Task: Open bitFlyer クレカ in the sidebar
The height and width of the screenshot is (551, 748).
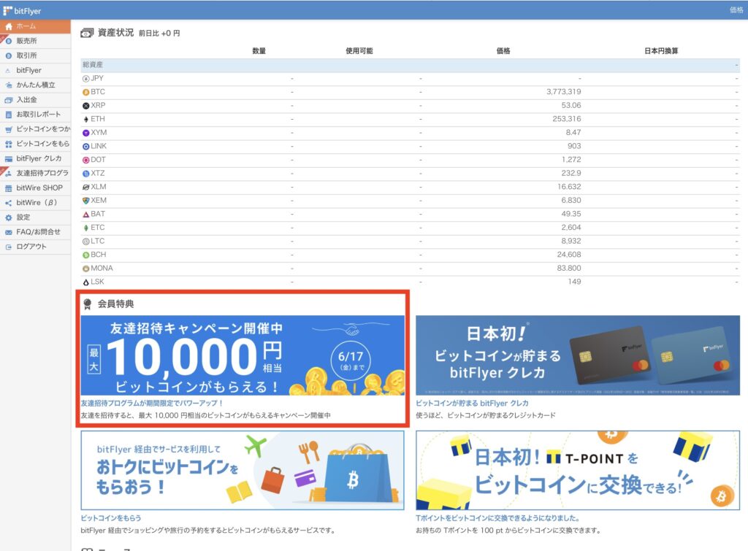Action: tap(35, 158)
